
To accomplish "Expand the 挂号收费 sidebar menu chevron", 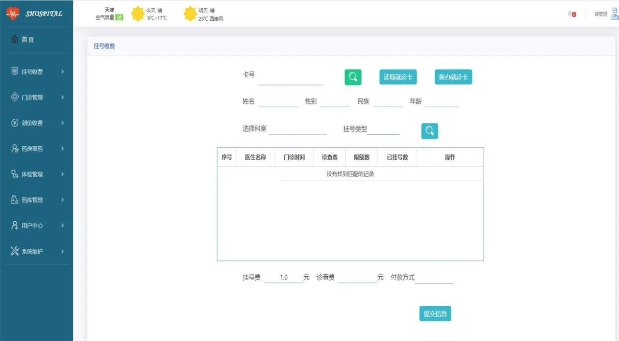I will [x=63, y=72].
